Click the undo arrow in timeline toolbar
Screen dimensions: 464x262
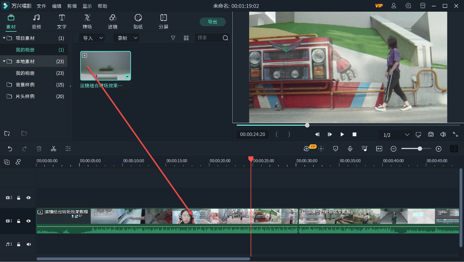[10, 149]
